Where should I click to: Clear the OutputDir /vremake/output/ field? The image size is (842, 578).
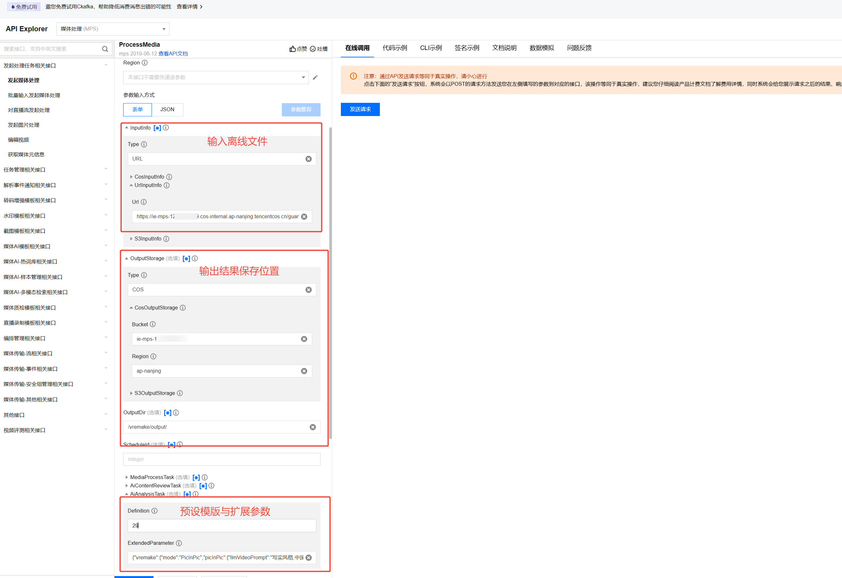click(313, 427)
